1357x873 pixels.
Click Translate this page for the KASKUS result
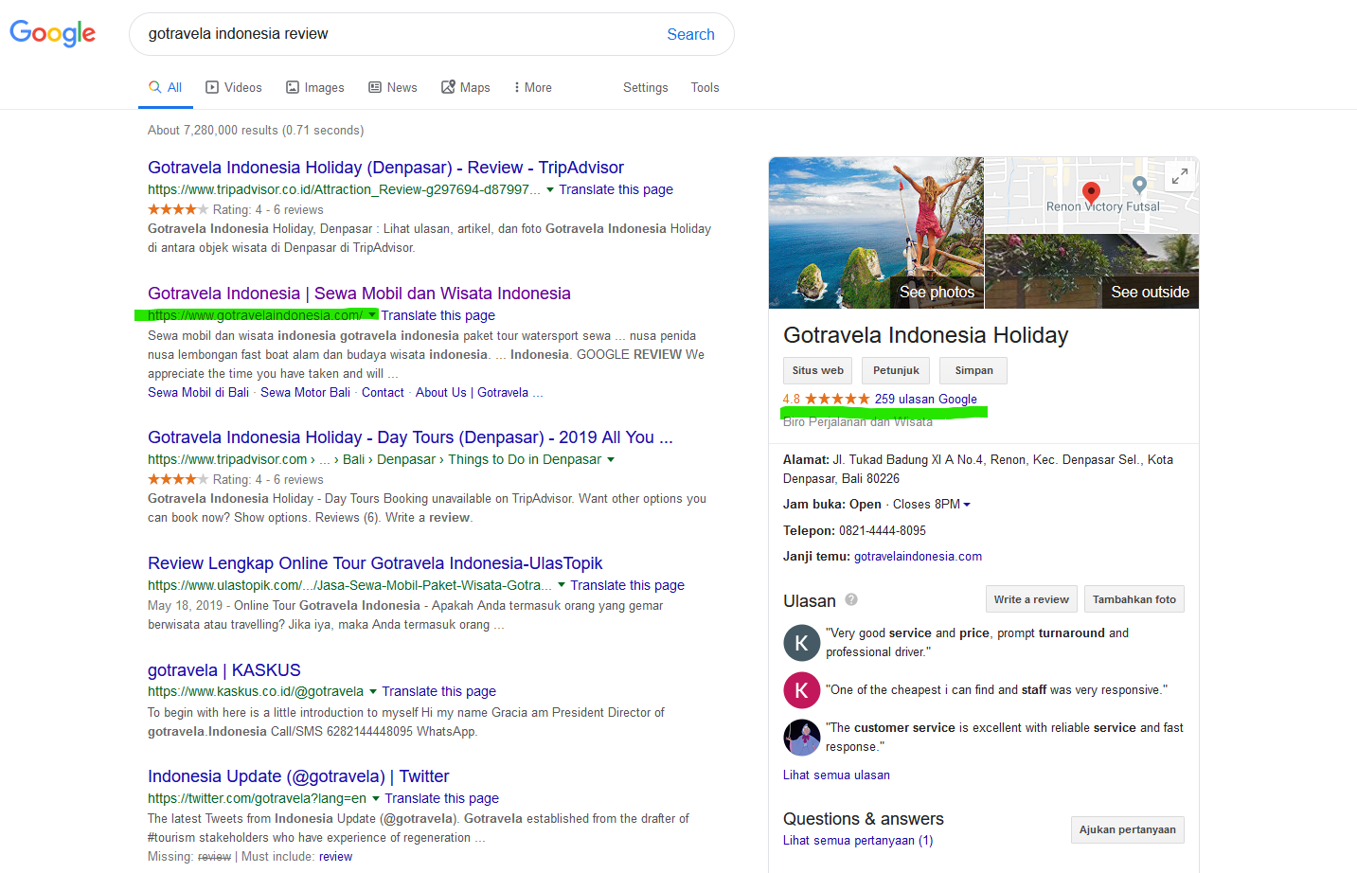tap(438, 691)
